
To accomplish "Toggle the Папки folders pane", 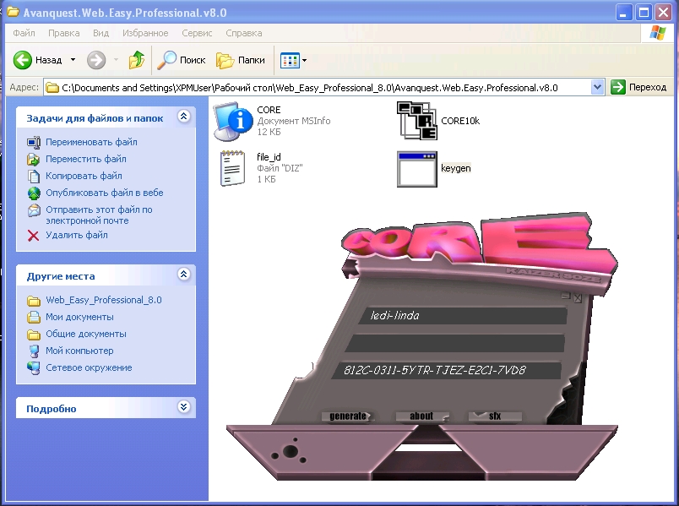I will pos(241,60).
